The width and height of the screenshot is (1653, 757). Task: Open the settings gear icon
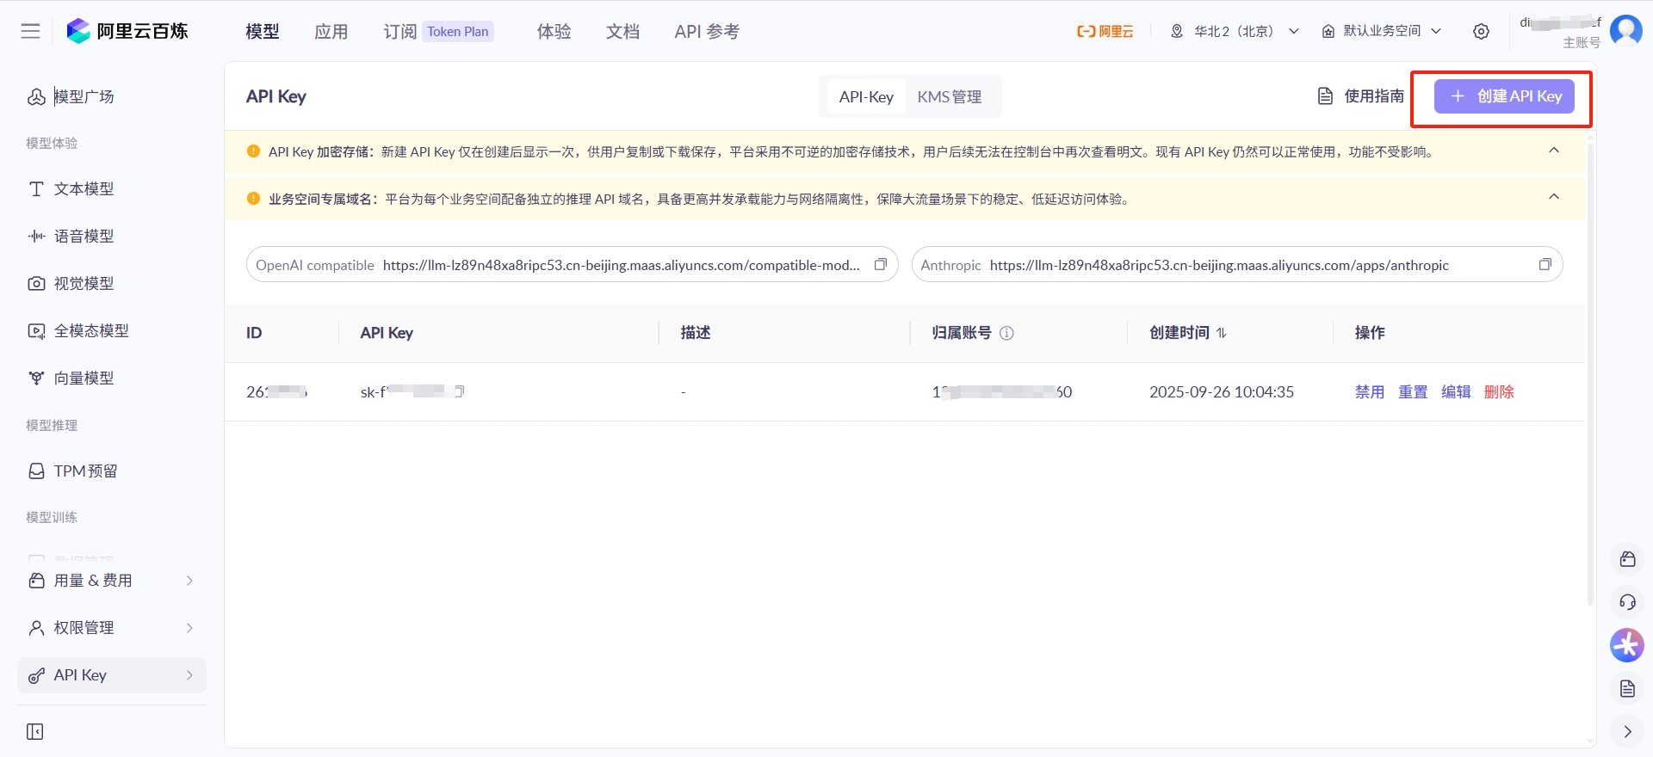pyautogui.click(x=1481, y=31)
